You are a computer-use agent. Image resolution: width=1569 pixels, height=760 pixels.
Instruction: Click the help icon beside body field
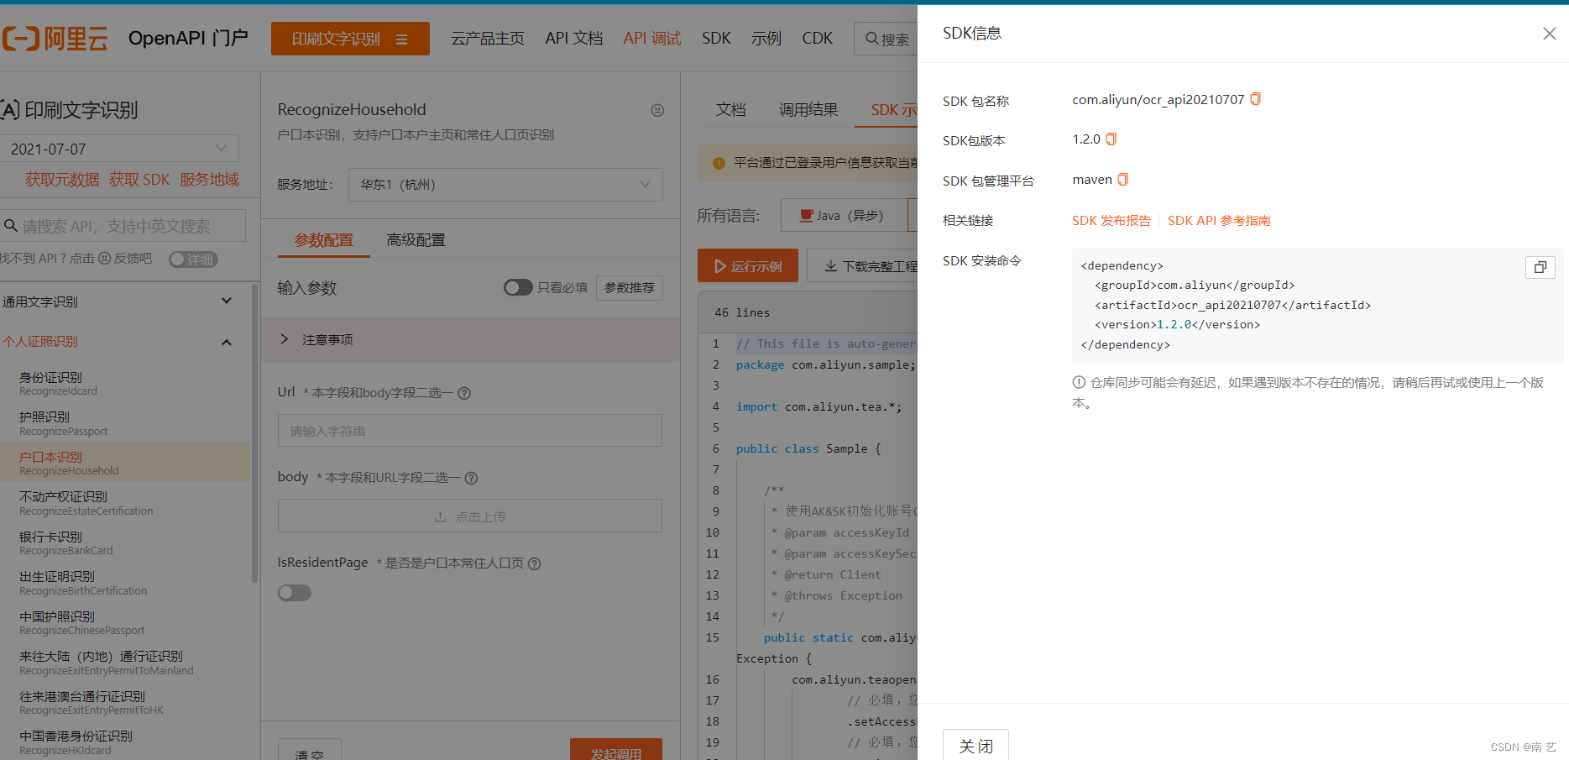click(x=471, y=478)
